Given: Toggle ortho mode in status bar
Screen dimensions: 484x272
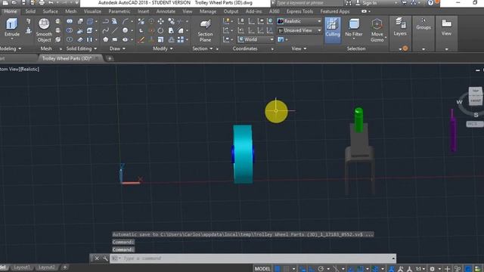Looking at the screenshot, I should (x=312, y=269).
